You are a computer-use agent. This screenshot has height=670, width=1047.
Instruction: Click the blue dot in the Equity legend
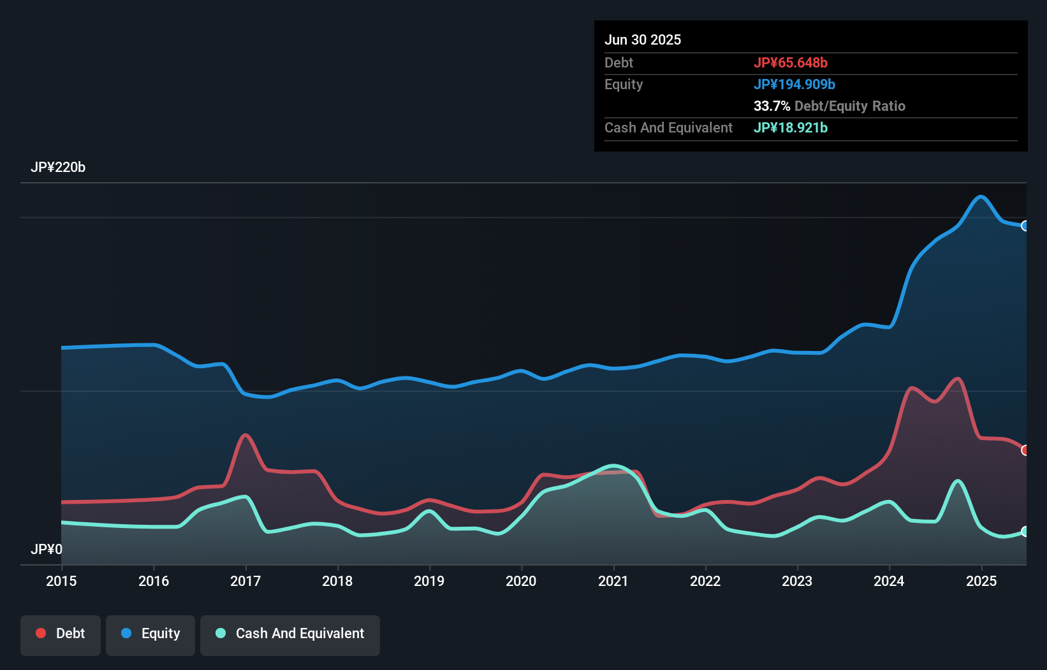pyautogui.click(x=126, y=633)
